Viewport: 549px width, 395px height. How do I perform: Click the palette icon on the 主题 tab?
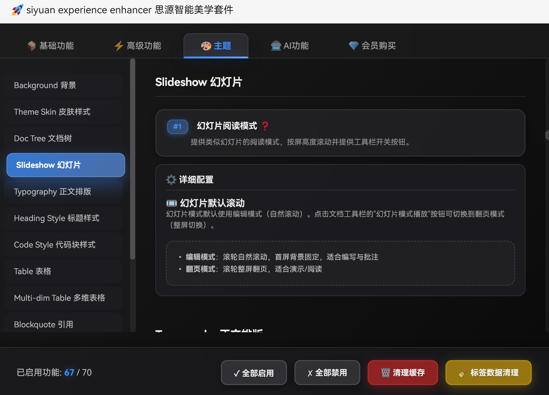click(206, 46)
